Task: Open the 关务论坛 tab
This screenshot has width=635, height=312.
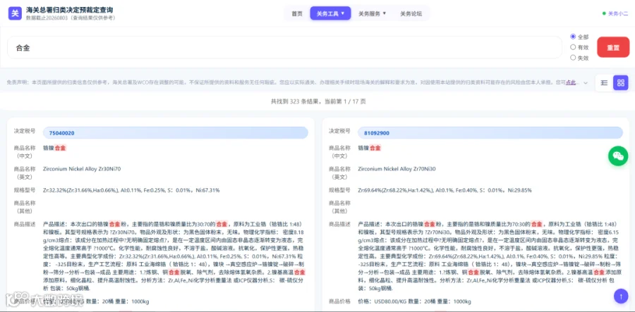Action: point(411,13)
